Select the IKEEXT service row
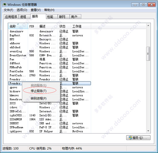The image size is (158, 153). coord(50,123)
